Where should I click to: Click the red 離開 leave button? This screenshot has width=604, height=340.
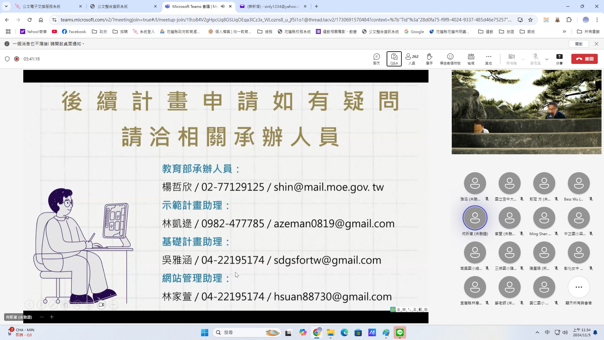(584, 59)
